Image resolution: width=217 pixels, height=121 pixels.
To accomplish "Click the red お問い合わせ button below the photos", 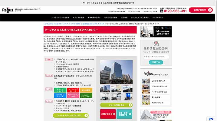I will click(108, 114).
